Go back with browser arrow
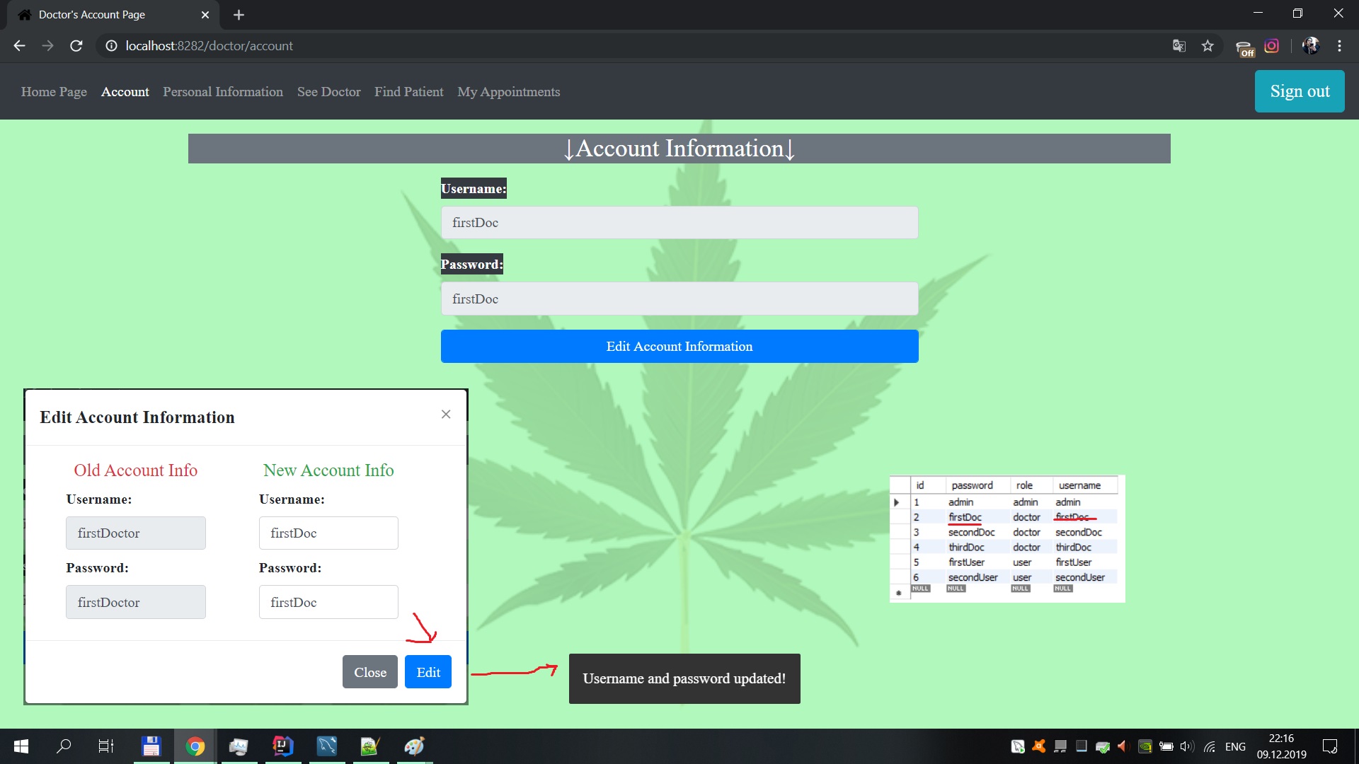This screenshot has height=764, width=1359. [x=19, y=46]
